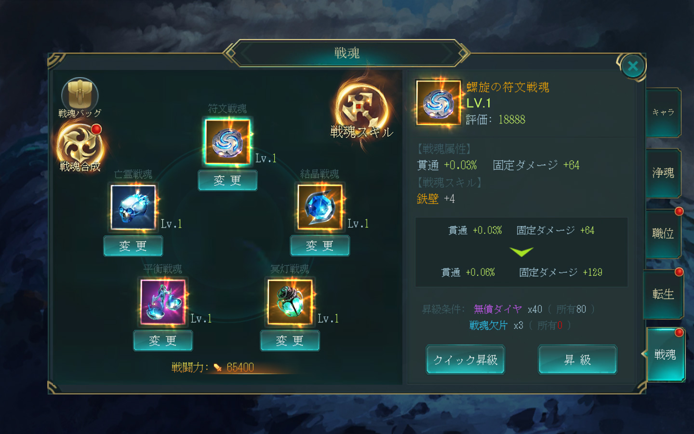Switch to the 職位 tab
Image resolution: width=694 pixels, height=434 pixels.
(x=663, y=234)
